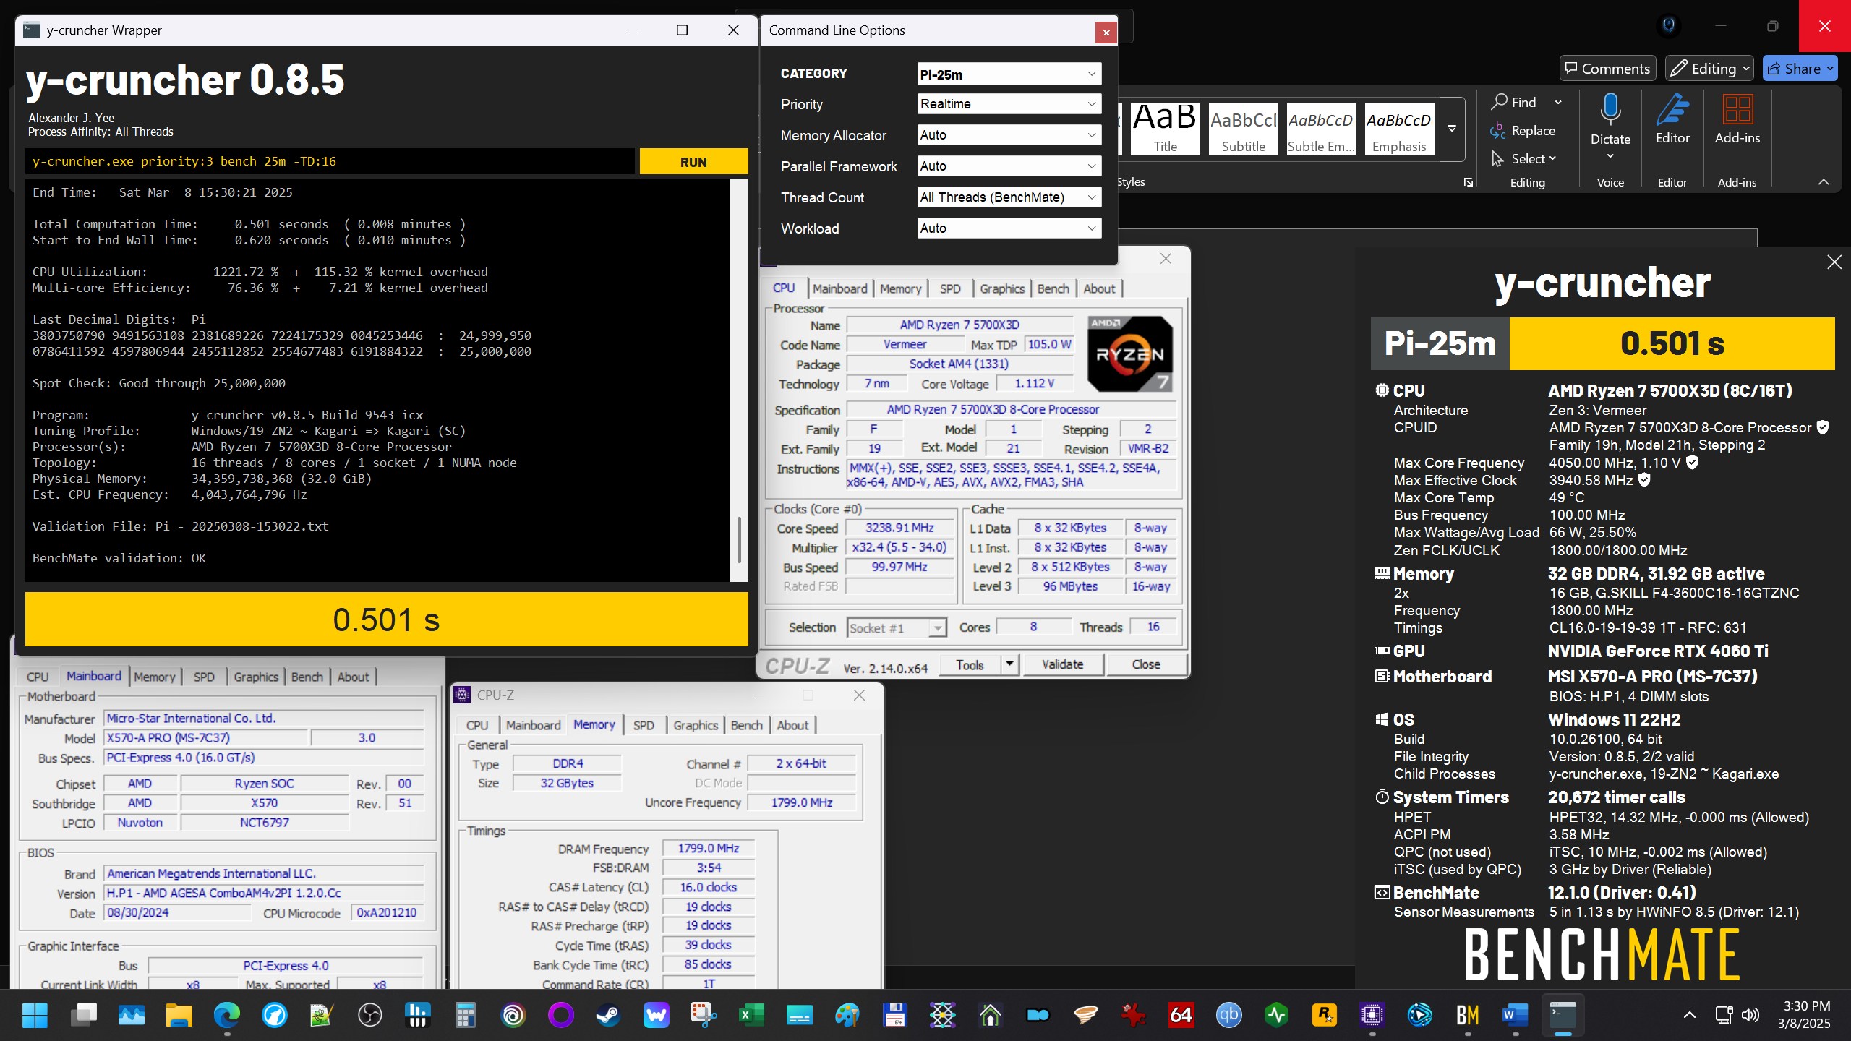Apply the Title style in Word

[1165, 128]
